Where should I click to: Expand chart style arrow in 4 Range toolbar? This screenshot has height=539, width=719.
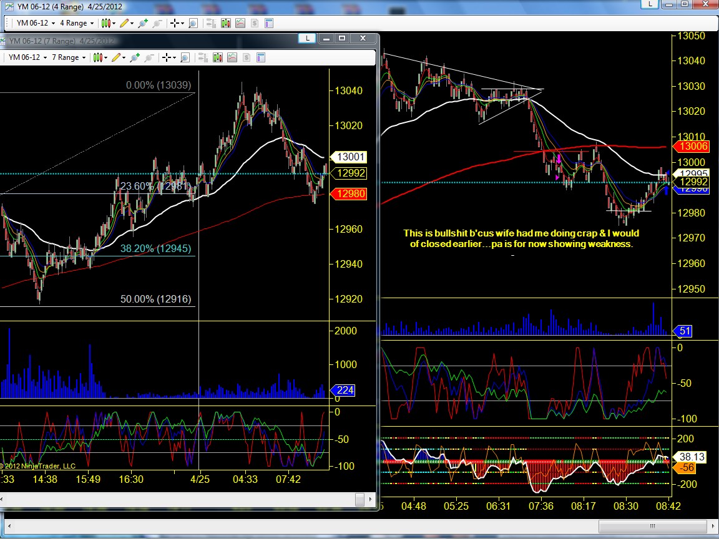click(114, 23)
